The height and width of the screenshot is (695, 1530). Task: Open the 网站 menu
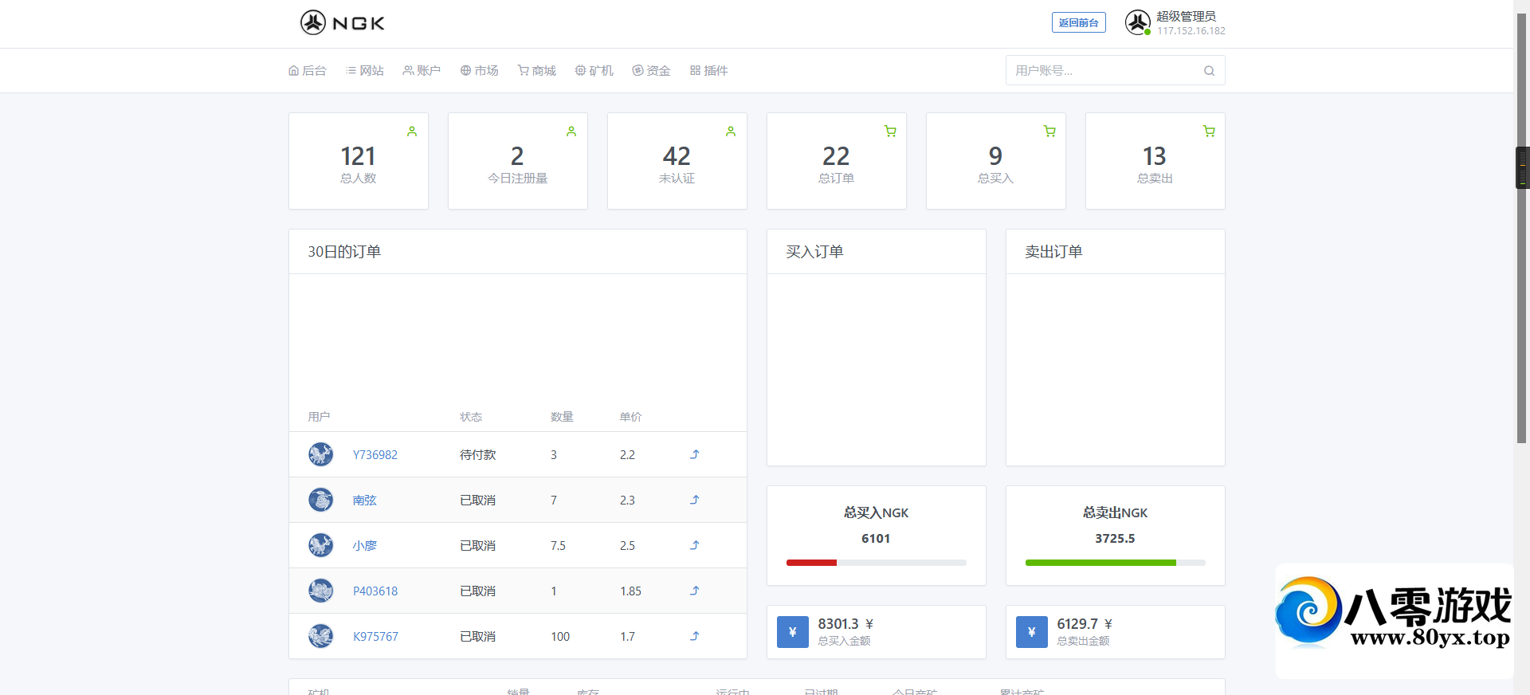365,70
